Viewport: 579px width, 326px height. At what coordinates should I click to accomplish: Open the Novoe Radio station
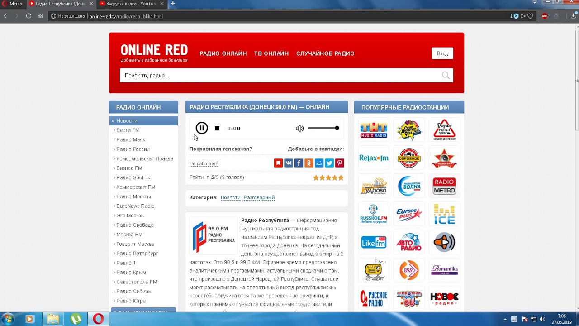(444, 298)
